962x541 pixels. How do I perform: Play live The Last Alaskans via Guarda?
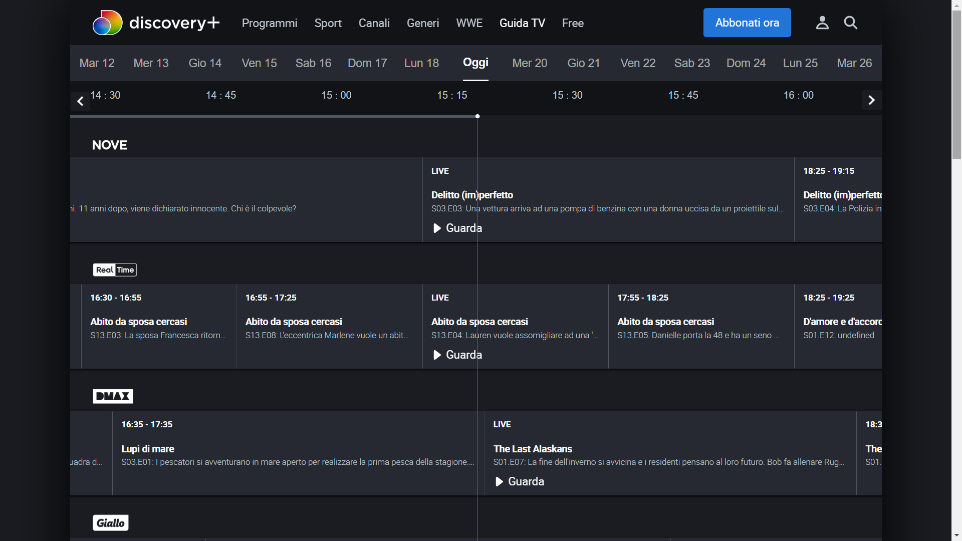coord(520,482)
